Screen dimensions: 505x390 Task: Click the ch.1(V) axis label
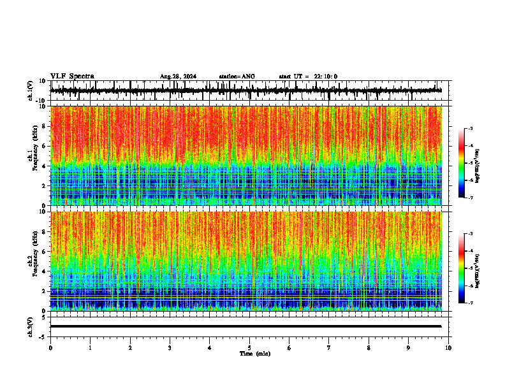tap(31, 90)
